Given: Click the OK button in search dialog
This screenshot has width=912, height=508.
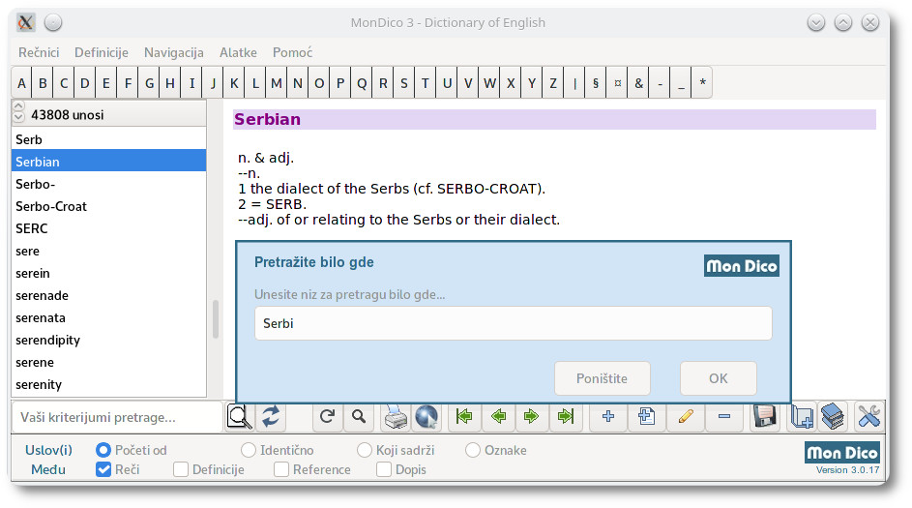Looking at the screenshot, I should (x=719, y=378).
